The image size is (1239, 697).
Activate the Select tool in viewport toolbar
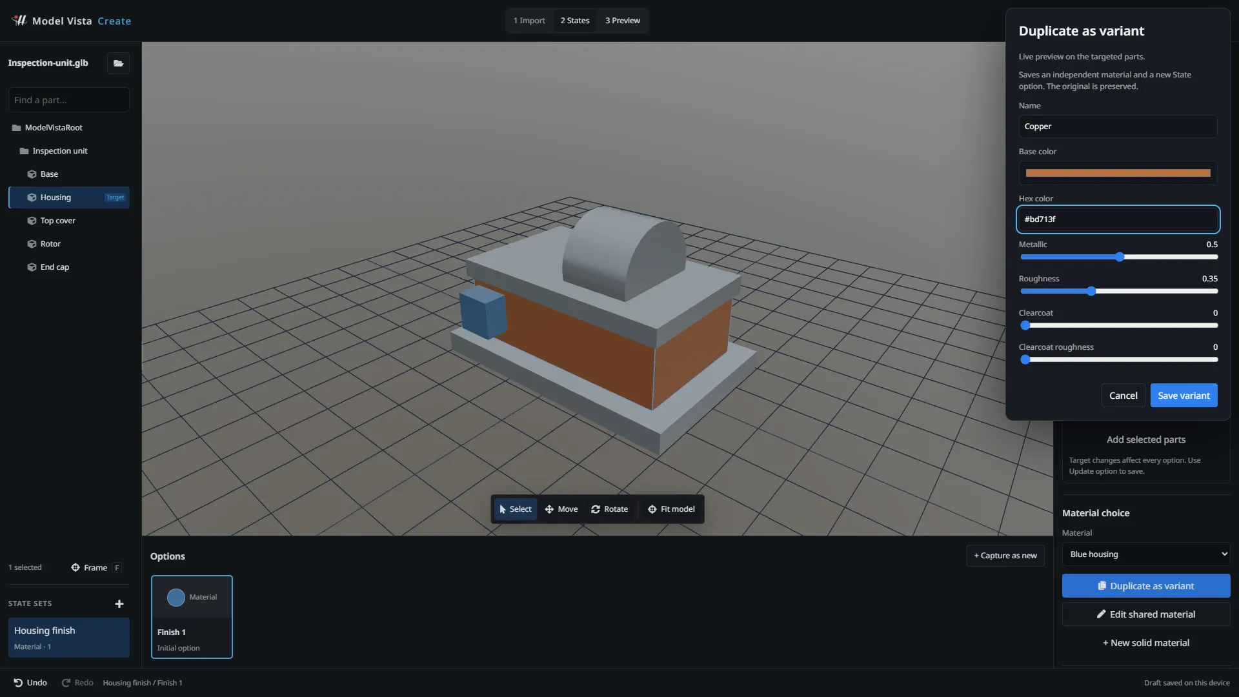tap(515, 509)
